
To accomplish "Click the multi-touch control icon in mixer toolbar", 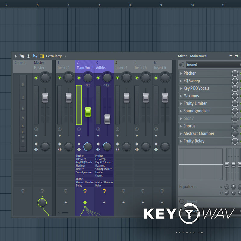I will pos(22,56).
